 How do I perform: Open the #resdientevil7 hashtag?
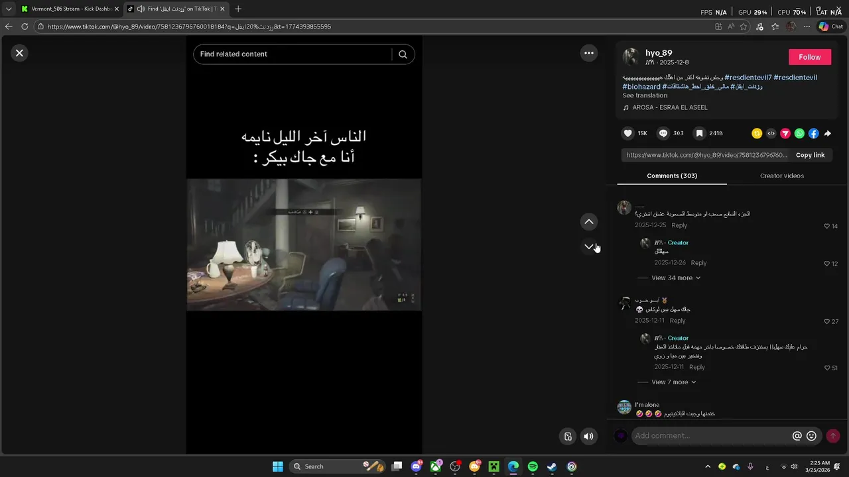[748, 78]
